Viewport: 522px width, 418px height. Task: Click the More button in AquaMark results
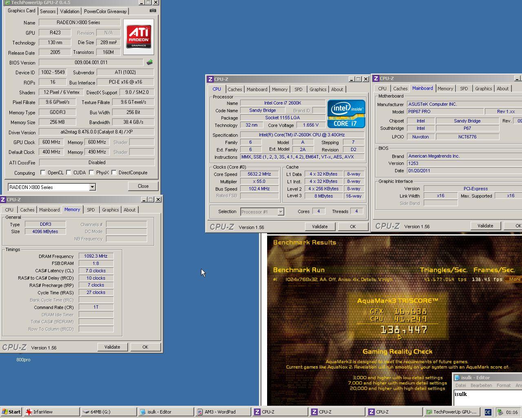pyautogui.click(x=513, y=279)
